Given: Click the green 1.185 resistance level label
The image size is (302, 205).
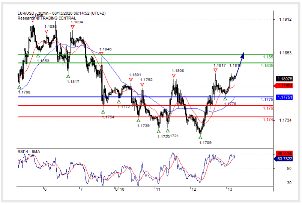Looking at the screenshot, I should click(x=268, y=57).
